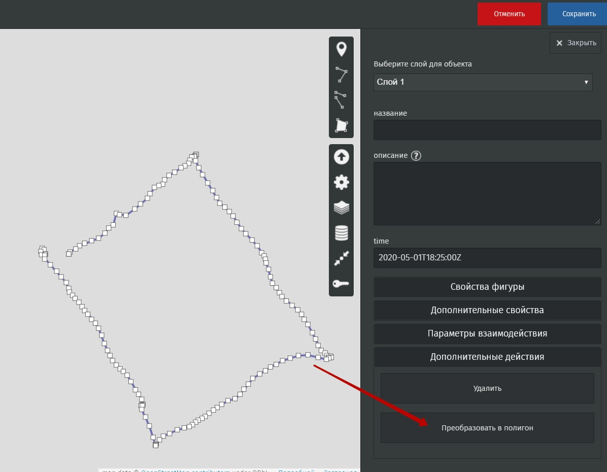Click Преобразовать в полигон button
This screenshot has height=472, width=607.
(487, 427)
